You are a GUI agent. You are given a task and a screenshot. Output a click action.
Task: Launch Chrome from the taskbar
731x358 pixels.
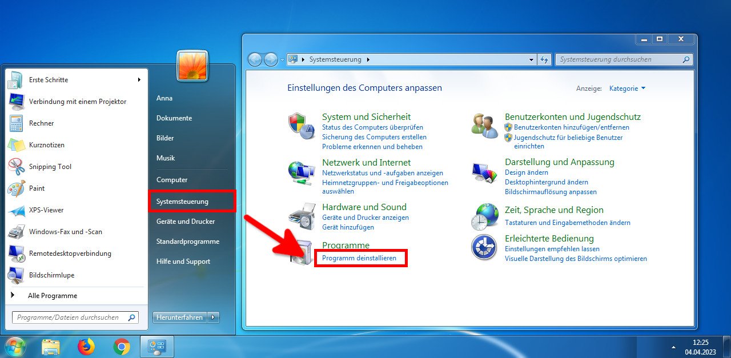[x=122, y=347]
